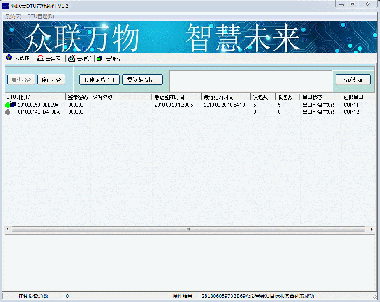Screen dimensions: 380x302
Task: Click the globe icon of 云透传 tab
Action: (x=9, y=58)
